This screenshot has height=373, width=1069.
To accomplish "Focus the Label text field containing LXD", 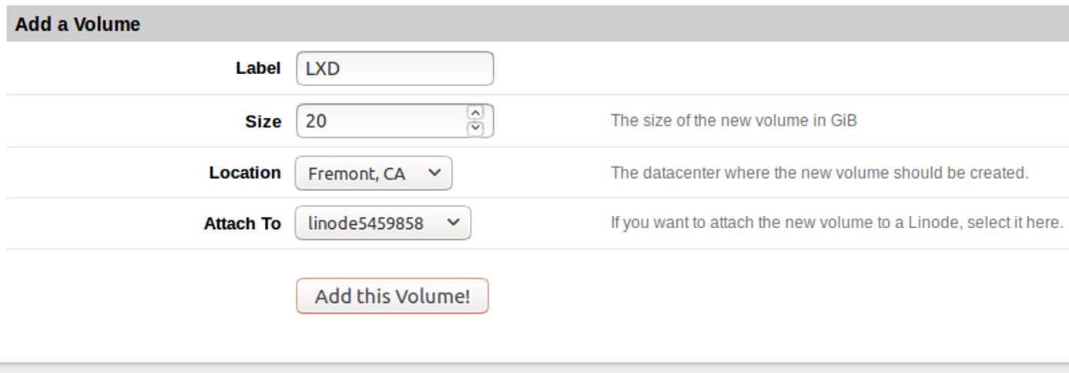I will [x=394, y=69].
